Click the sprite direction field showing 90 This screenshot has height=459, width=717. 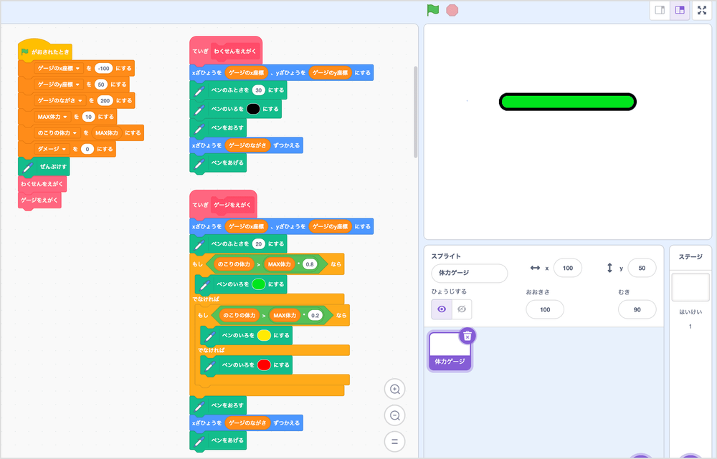point(636,309)
